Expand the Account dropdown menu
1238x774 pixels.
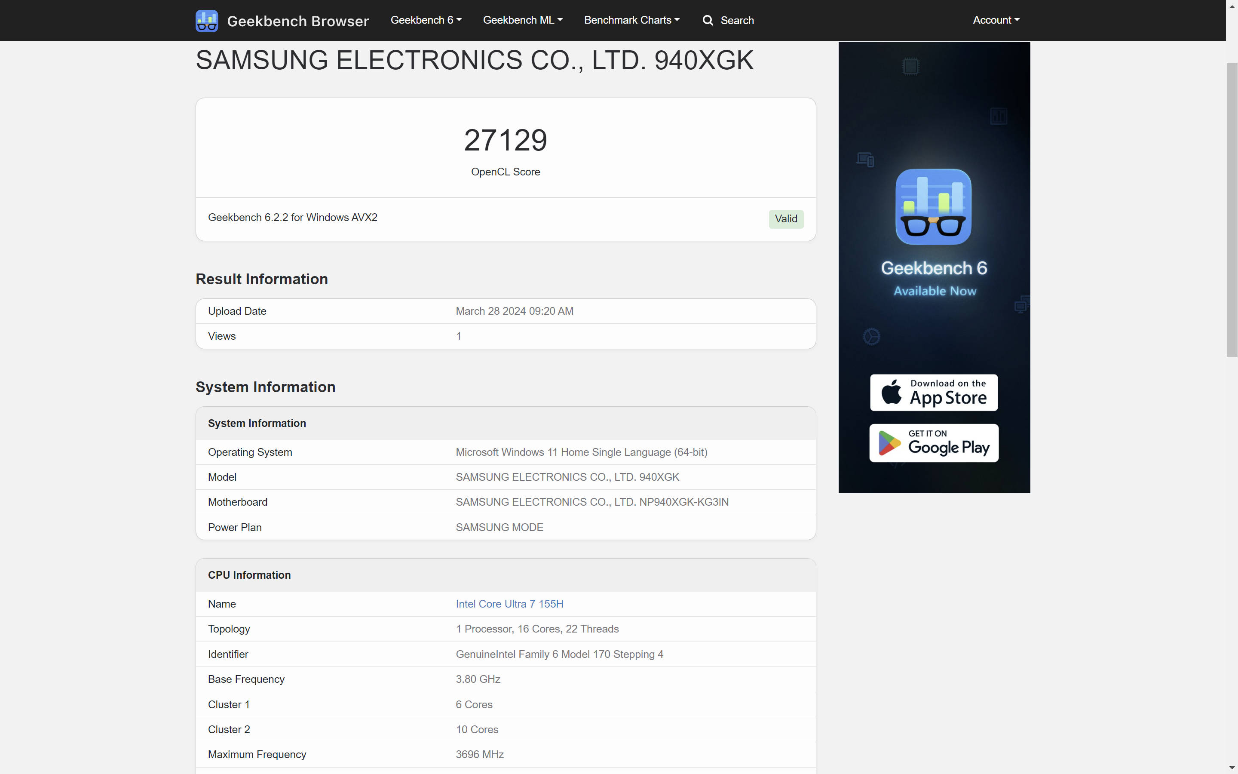[x=996, y=20]
